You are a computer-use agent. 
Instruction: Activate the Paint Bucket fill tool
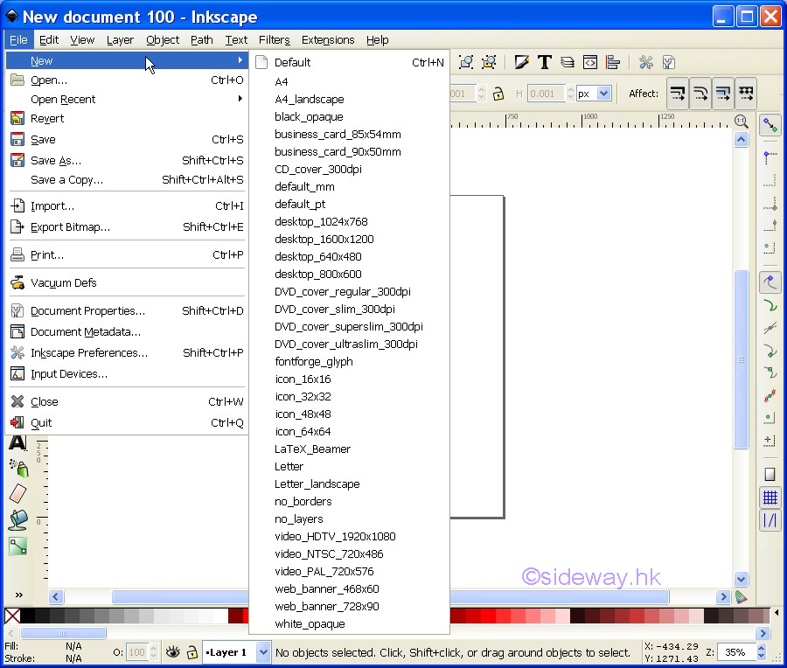17,520
